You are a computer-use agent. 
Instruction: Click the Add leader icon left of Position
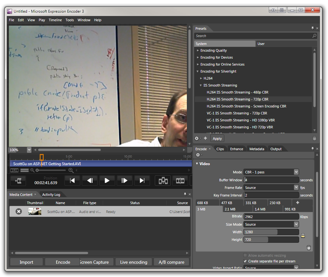[x=18, y=181]
